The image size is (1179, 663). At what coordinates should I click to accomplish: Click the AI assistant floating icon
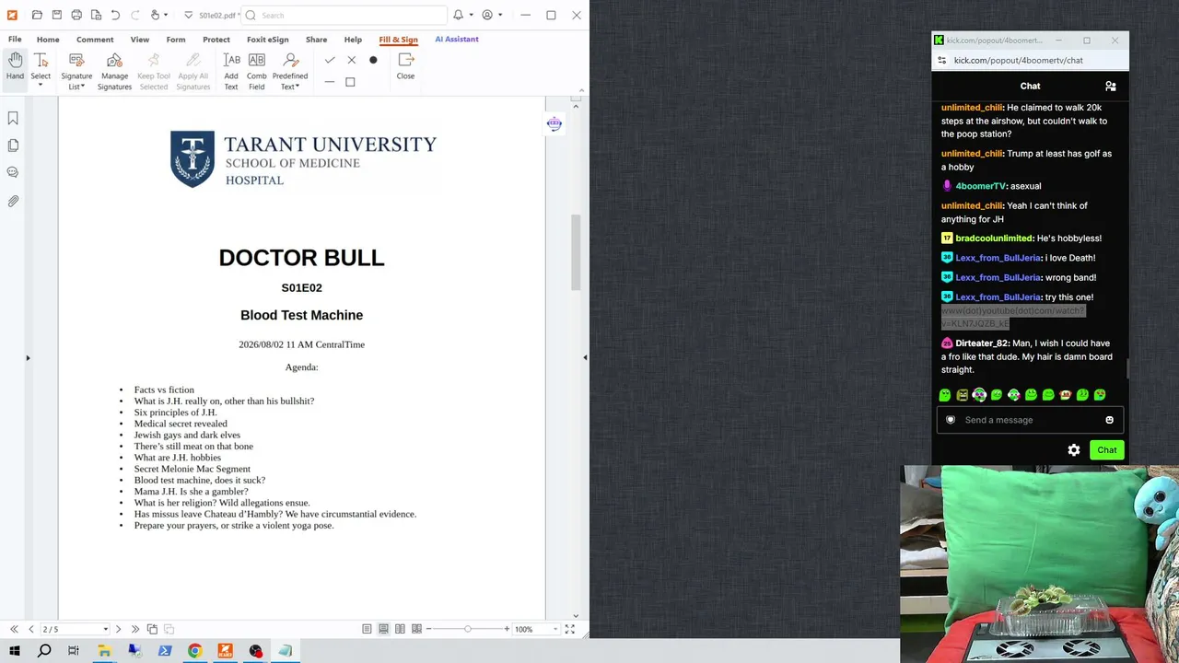point(554,124)
